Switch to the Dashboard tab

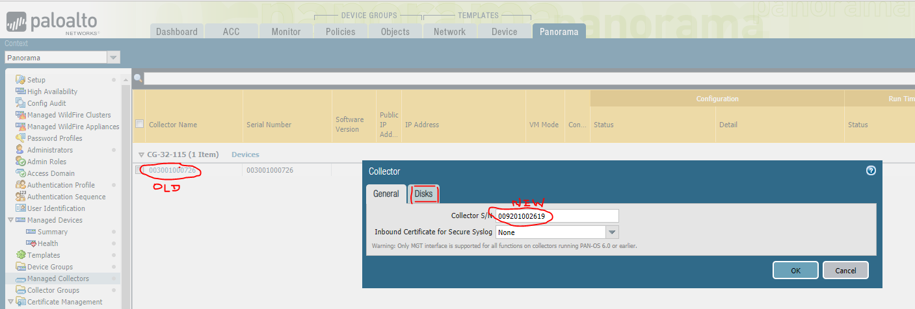click(x=177, y=31)
